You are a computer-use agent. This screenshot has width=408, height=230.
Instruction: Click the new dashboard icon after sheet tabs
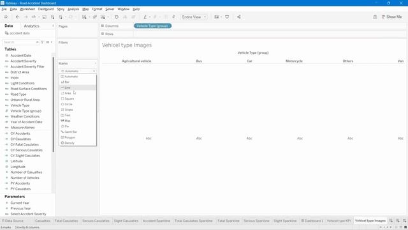398,220
